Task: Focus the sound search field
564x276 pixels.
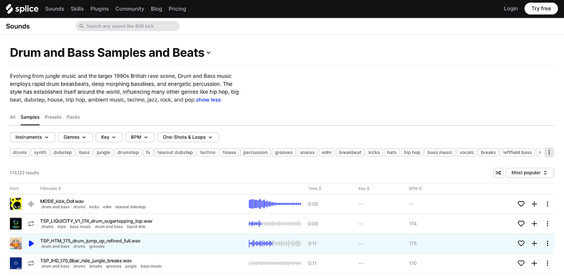Action: click(128, 26)
